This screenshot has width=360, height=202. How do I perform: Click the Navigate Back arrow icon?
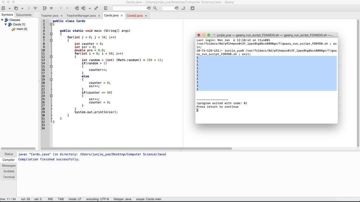click(x=61, y=8)
